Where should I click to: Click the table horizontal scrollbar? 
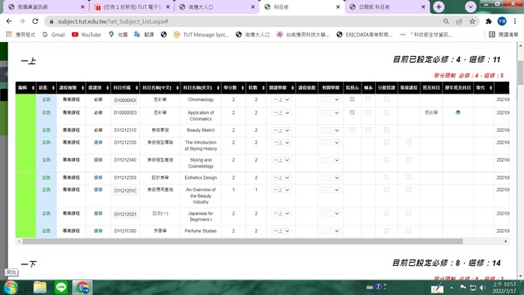tap(243, 241)
